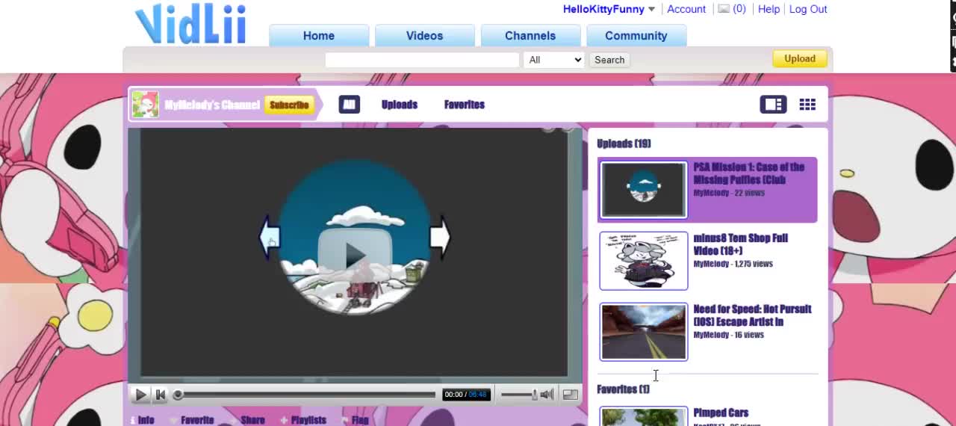
Task: Open the HelloKittyFunny user dropdown
Action: pos(651,10)
